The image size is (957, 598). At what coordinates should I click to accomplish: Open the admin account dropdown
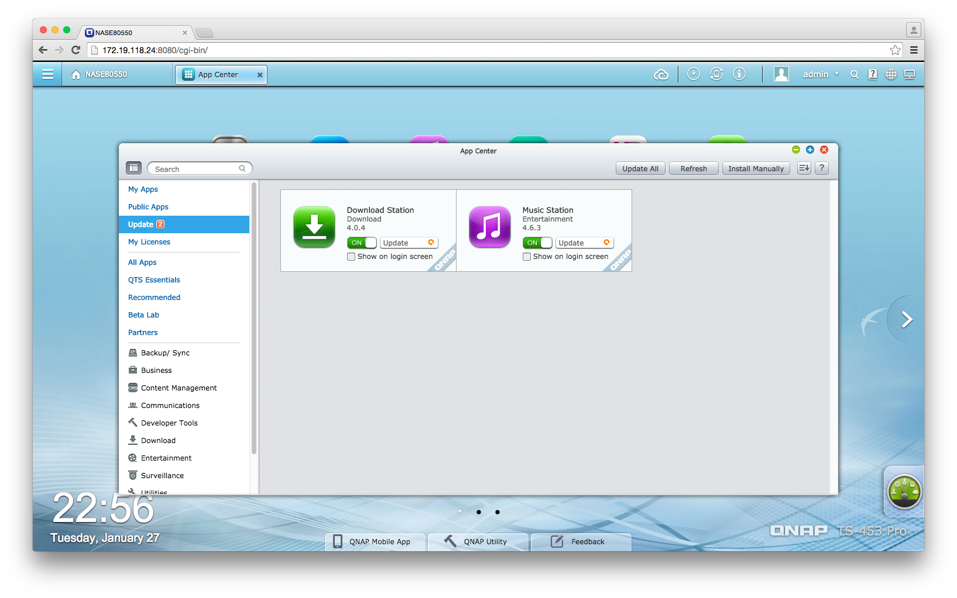pos(821,74)
